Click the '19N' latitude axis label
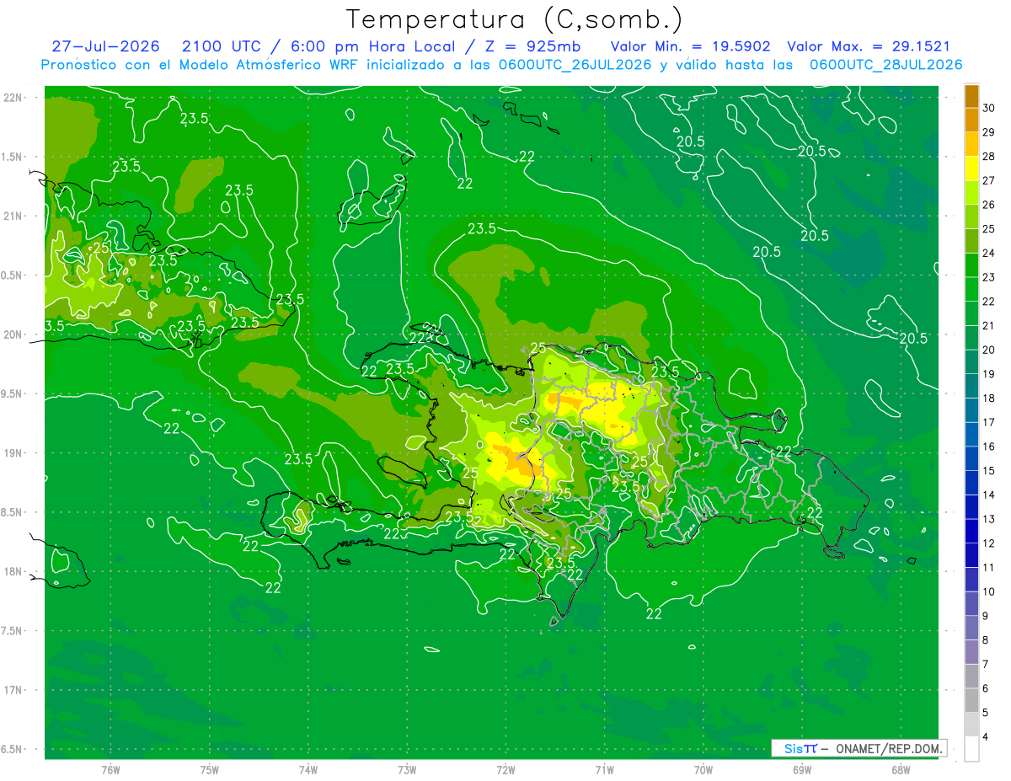The height and width of the screenshot is (781, 1011). (x=14, y=452)
